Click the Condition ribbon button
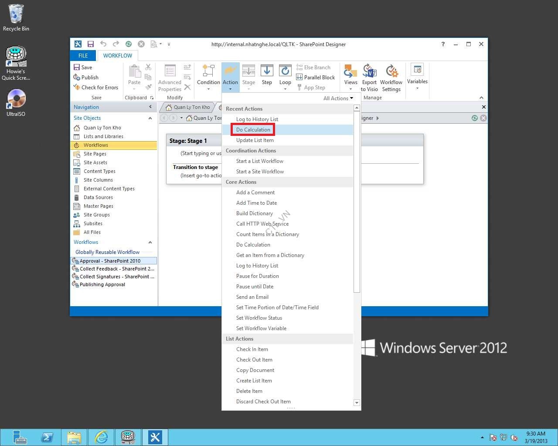Screen dimensions: 558x446 click(x=208, y=71)
